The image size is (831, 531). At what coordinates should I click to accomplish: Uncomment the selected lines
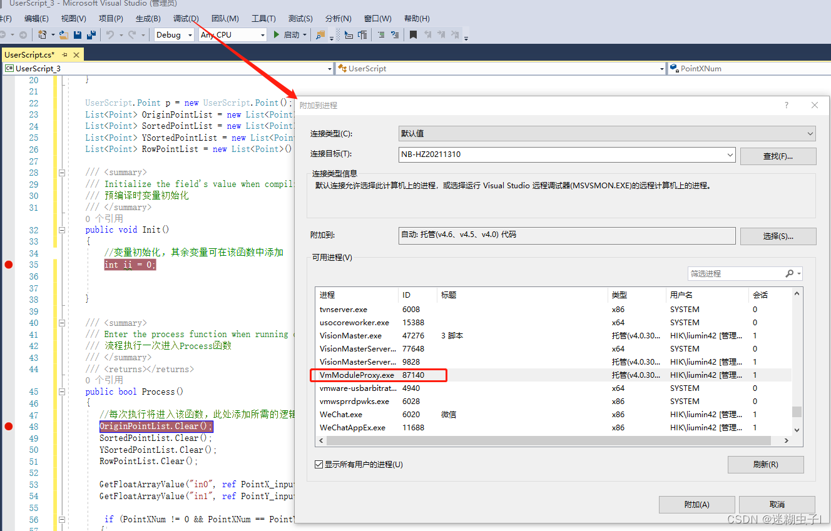[395, 35]
